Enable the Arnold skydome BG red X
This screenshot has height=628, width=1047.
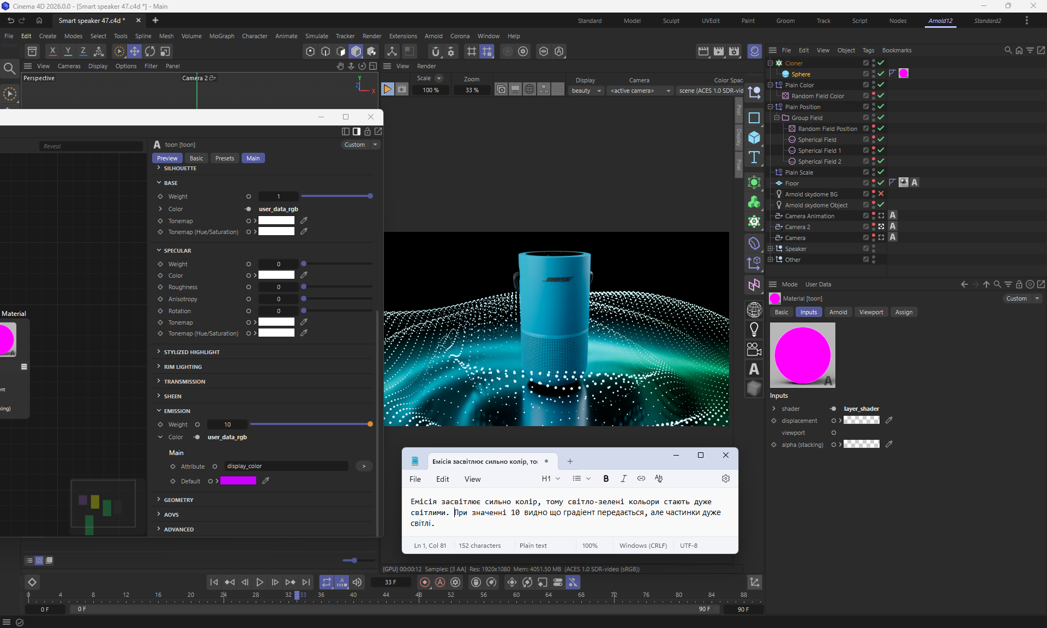(881, 194)
